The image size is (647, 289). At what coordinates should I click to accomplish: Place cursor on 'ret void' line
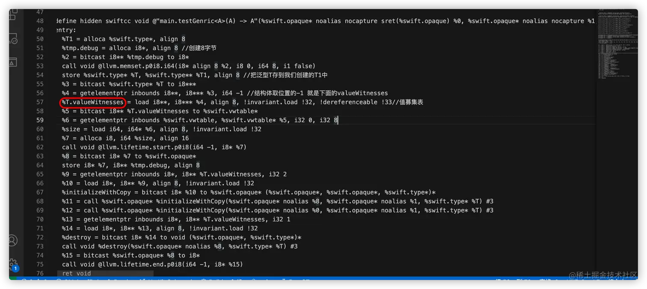[77, 273]
